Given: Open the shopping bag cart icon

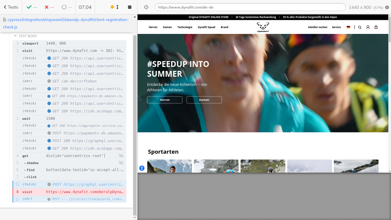Looking at the screenshot, I should 376,27.
